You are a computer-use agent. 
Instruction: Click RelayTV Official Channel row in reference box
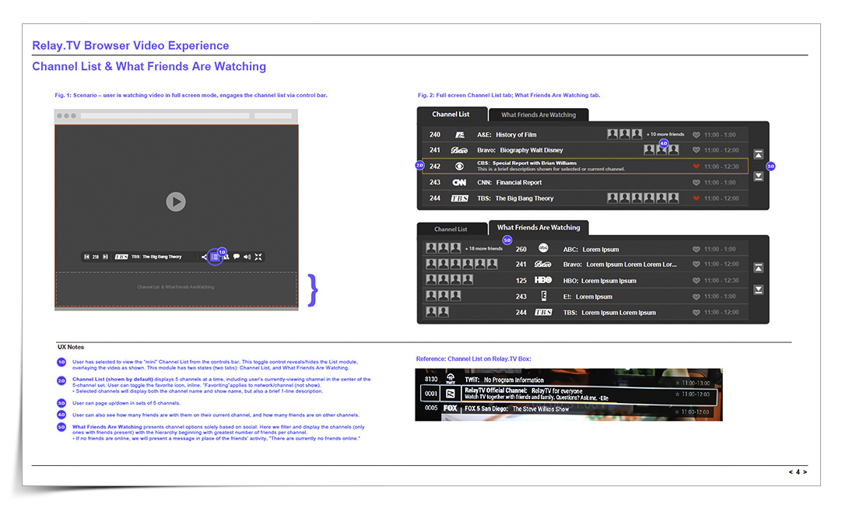coord(569,394)
